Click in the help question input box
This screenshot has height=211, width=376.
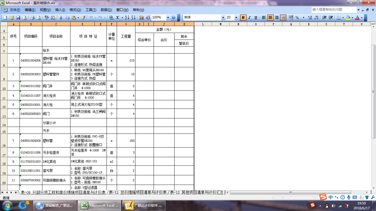[x=334, y=10]
